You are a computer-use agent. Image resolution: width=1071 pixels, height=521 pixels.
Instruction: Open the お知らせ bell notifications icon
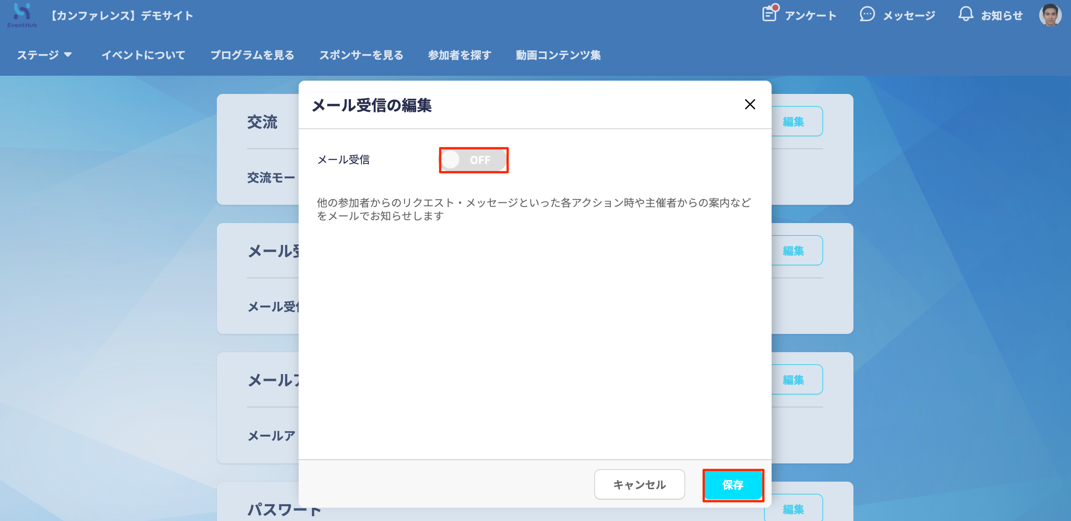965,14
